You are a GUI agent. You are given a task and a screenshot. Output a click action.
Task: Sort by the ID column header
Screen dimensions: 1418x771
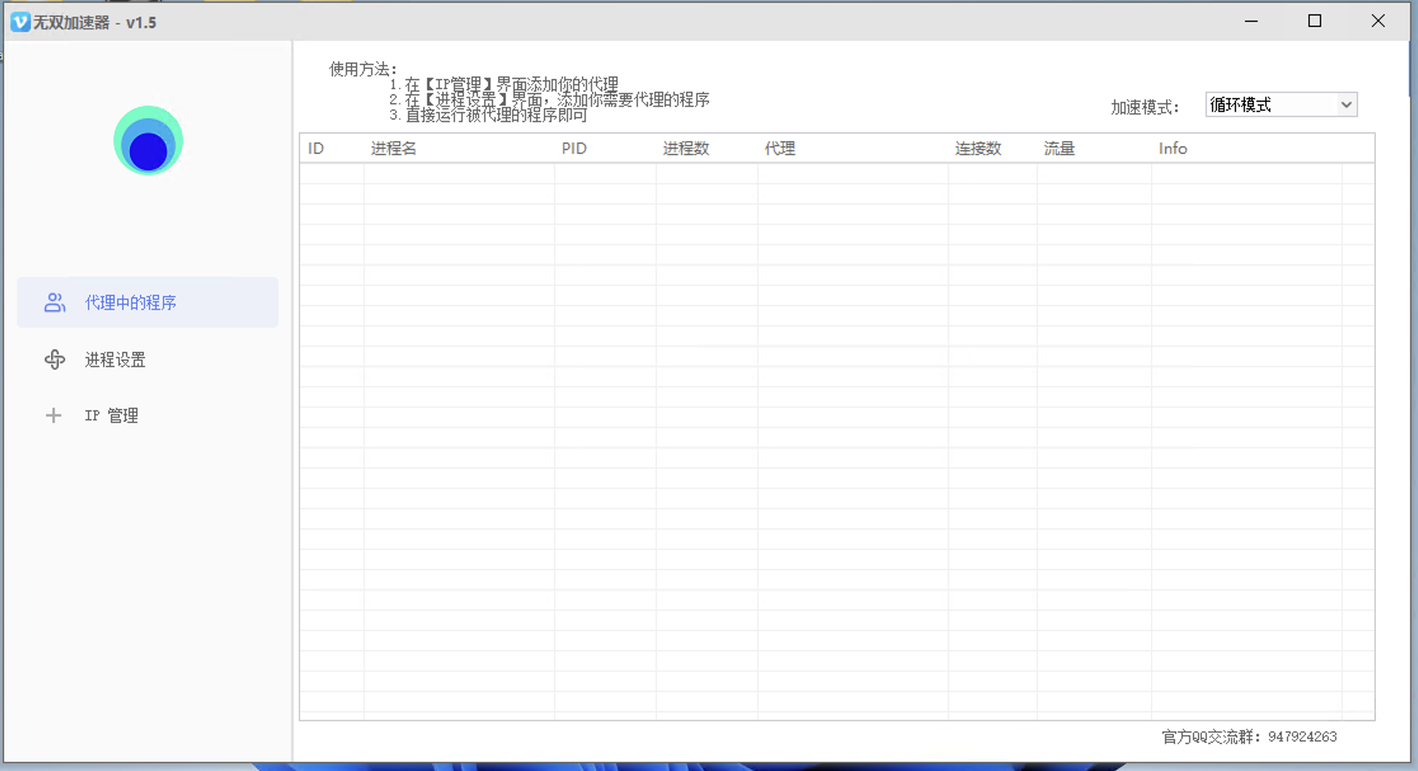pos(316,149)
